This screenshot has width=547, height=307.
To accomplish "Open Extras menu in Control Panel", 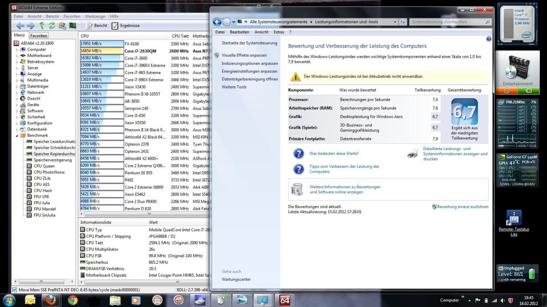I will pyautogui.click(x=279, y=32).
